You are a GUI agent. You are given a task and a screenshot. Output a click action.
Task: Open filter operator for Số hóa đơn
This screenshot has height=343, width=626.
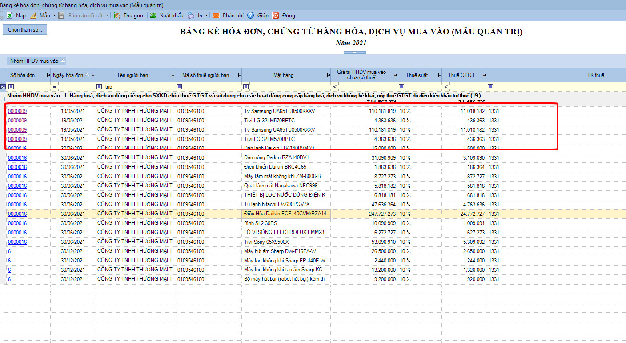[12, 87]
